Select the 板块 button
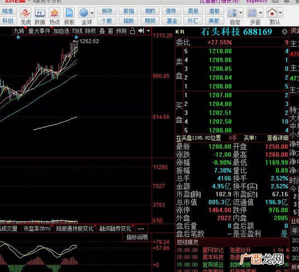This screenshot has width=299, height=272. point(107,11)
